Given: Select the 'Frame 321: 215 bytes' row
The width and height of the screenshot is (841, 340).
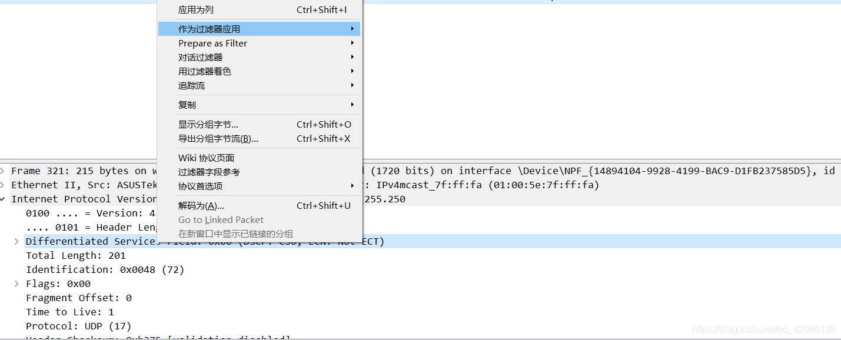Looking at the screenshot, I should (420, 171).
